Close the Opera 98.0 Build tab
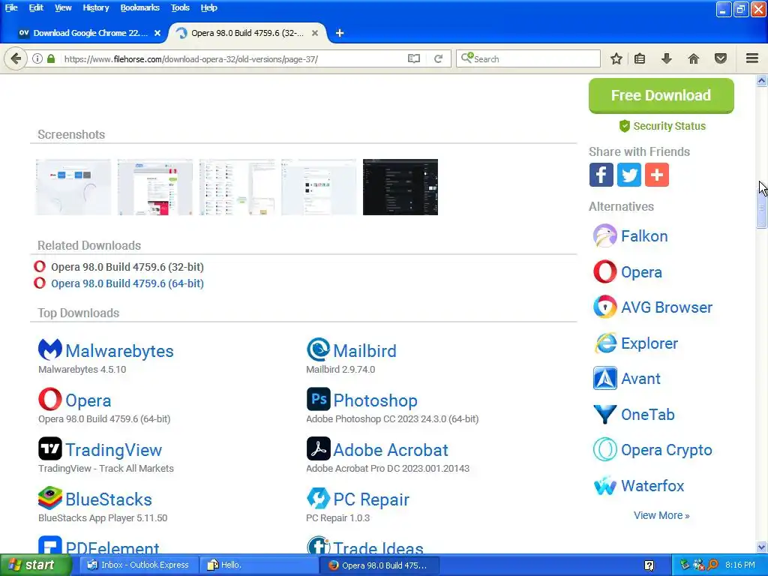Screen dimensions: 768x576 [315, 33]
